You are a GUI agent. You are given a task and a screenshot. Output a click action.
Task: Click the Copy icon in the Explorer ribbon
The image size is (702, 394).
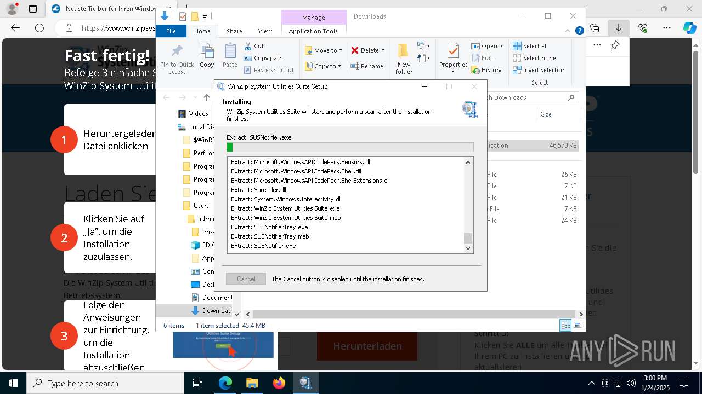click(x=207, y=55)
